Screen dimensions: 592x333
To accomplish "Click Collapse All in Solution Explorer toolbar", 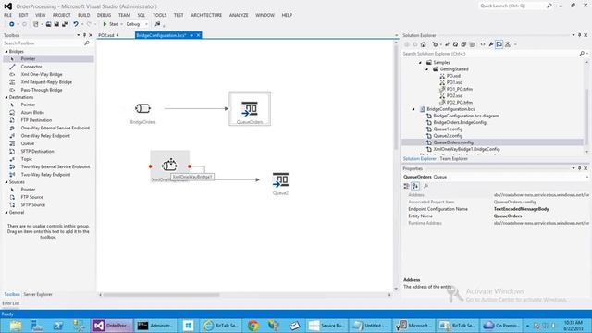I will click(x=463, y=44).
